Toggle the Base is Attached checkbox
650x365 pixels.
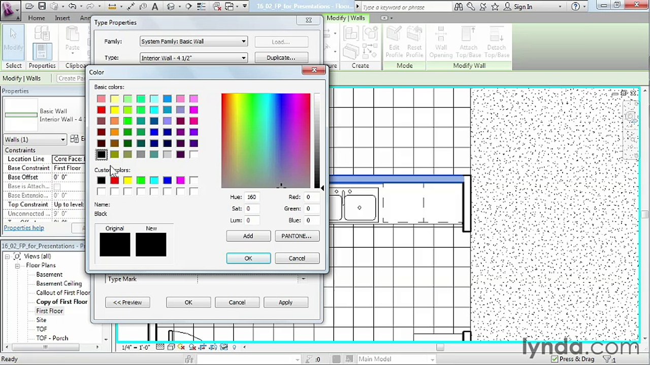57,186
